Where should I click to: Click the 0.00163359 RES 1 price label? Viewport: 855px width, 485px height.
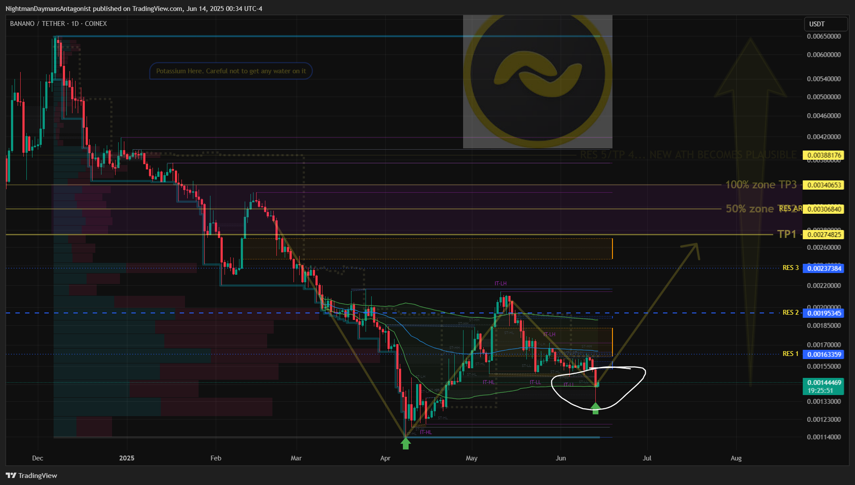pyautogui.click(x=824, y=354)
